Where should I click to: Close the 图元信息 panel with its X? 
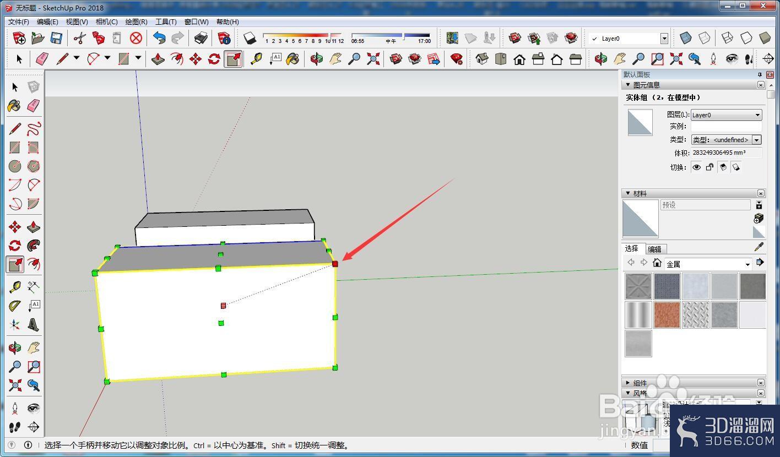pyautogui.click(x=761, y=85)
